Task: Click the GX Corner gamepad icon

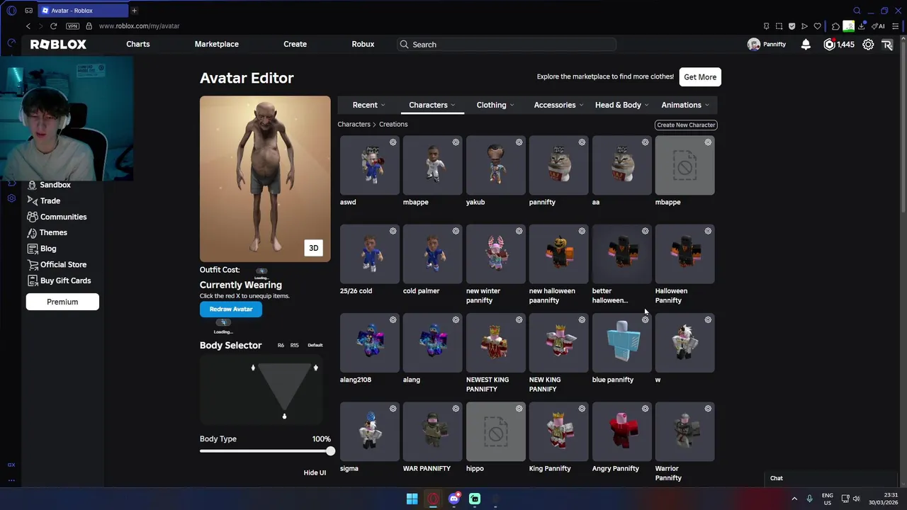Action: 28,11
